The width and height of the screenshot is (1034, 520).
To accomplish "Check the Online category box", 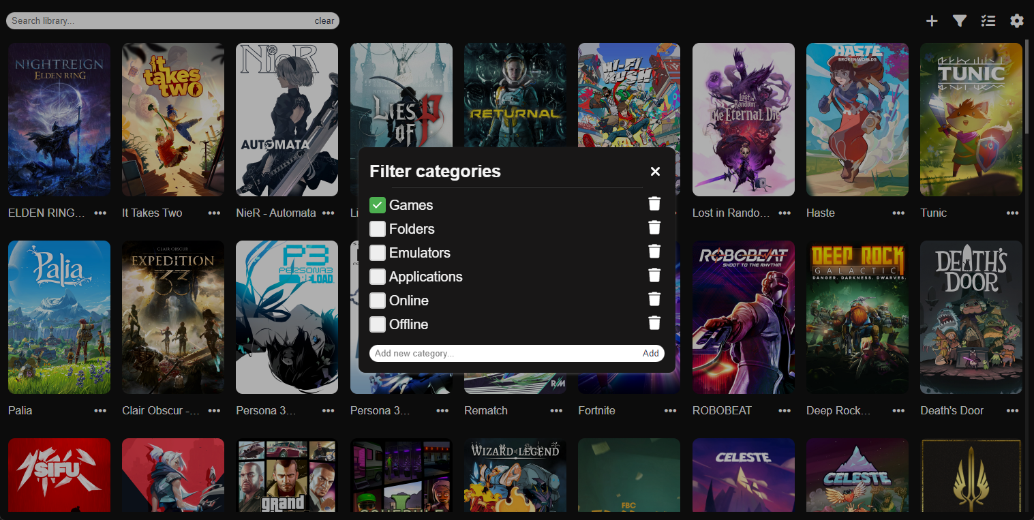I will point(377,301).
